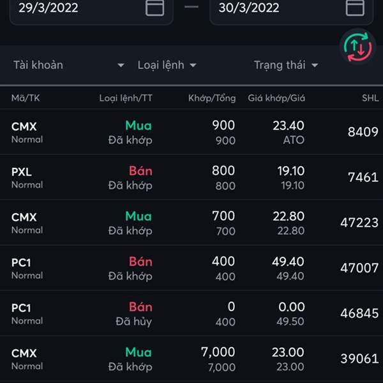Screen dimensions: 383x383
Task: Select PC1 sell order 47007
Action: (191, 268)
